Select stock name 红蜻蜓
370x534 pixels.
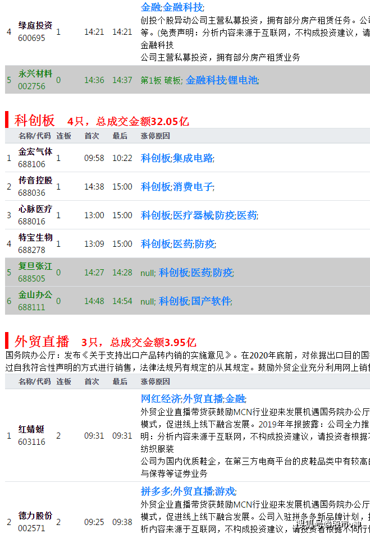(x=31, y=429)
